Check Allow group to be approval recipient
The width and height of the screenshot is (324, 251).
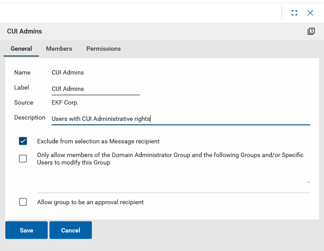pyautogui.click(x=23, y=202)
